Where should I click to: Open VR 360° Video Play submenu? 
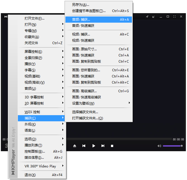point(41,166)
